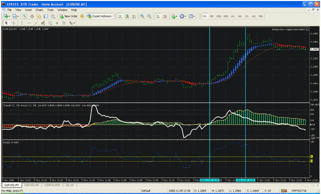Switch to the USDPLN,M30 chart tab
321x194 pixels.
pyautogui.click(x=52, y=185)
